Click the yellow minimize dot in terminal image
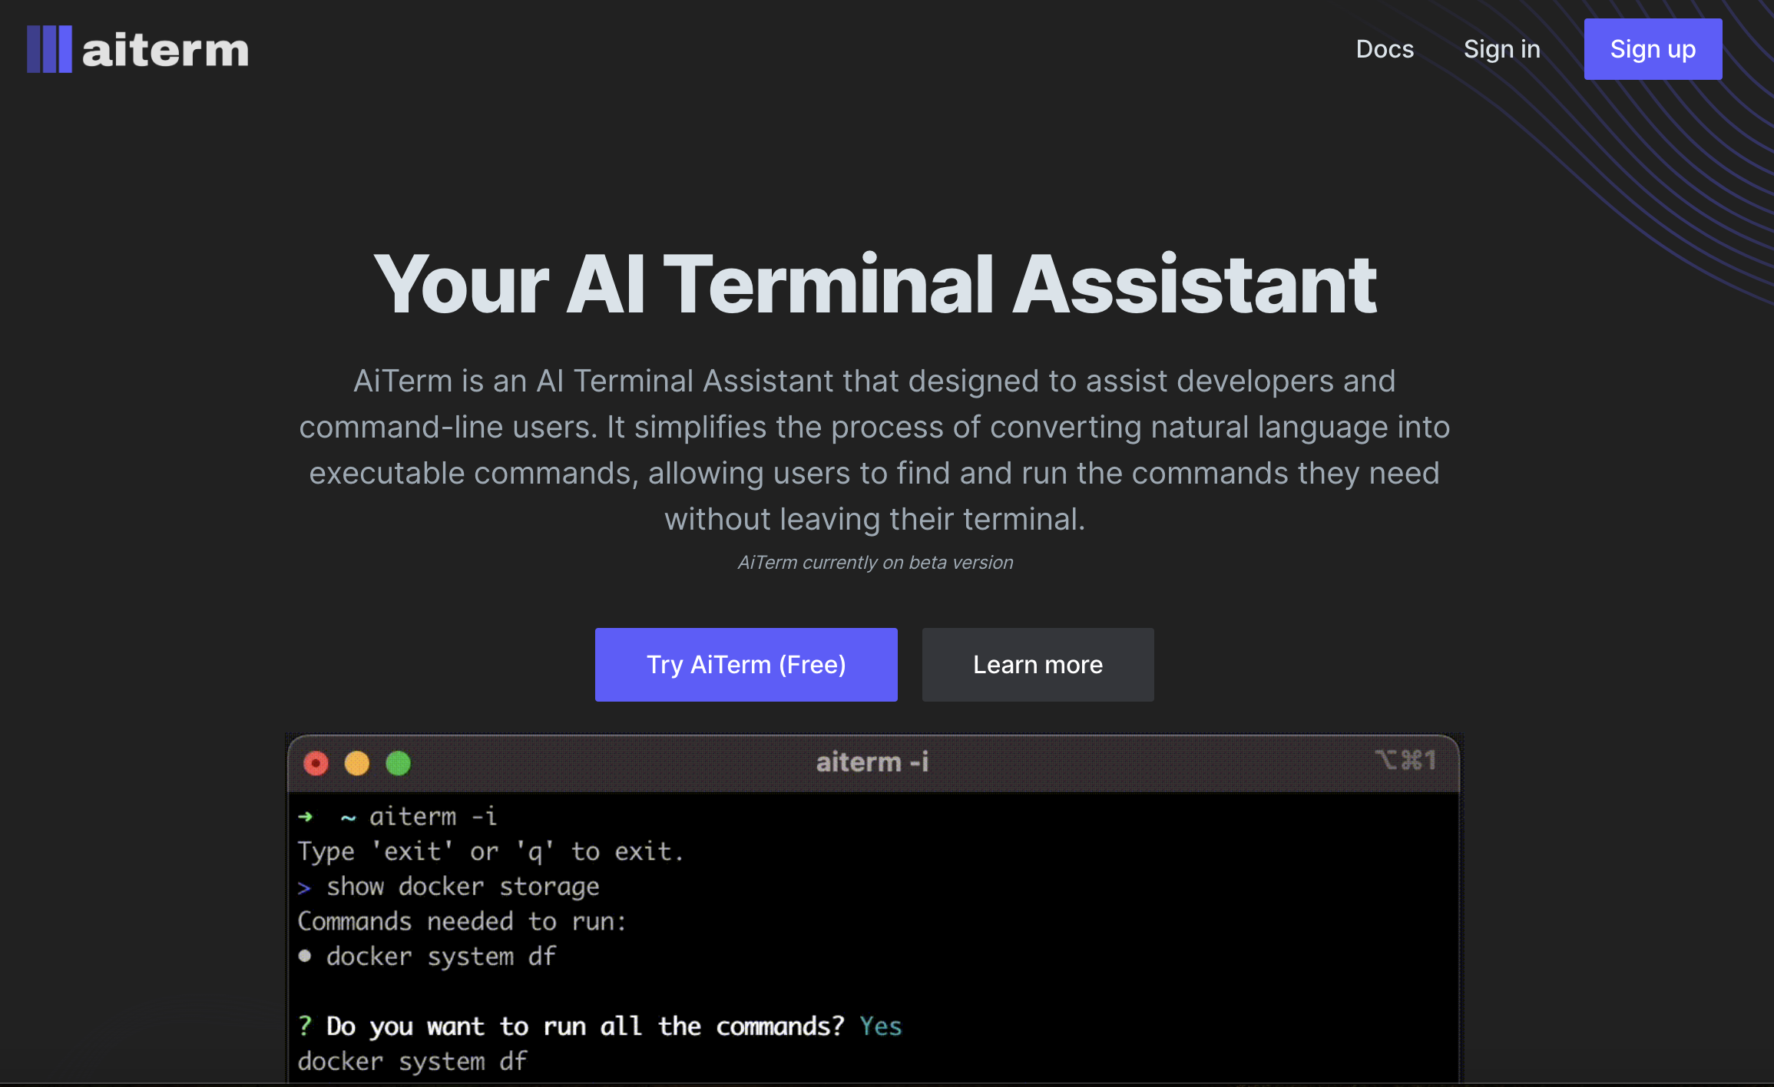 coord(357,763)
